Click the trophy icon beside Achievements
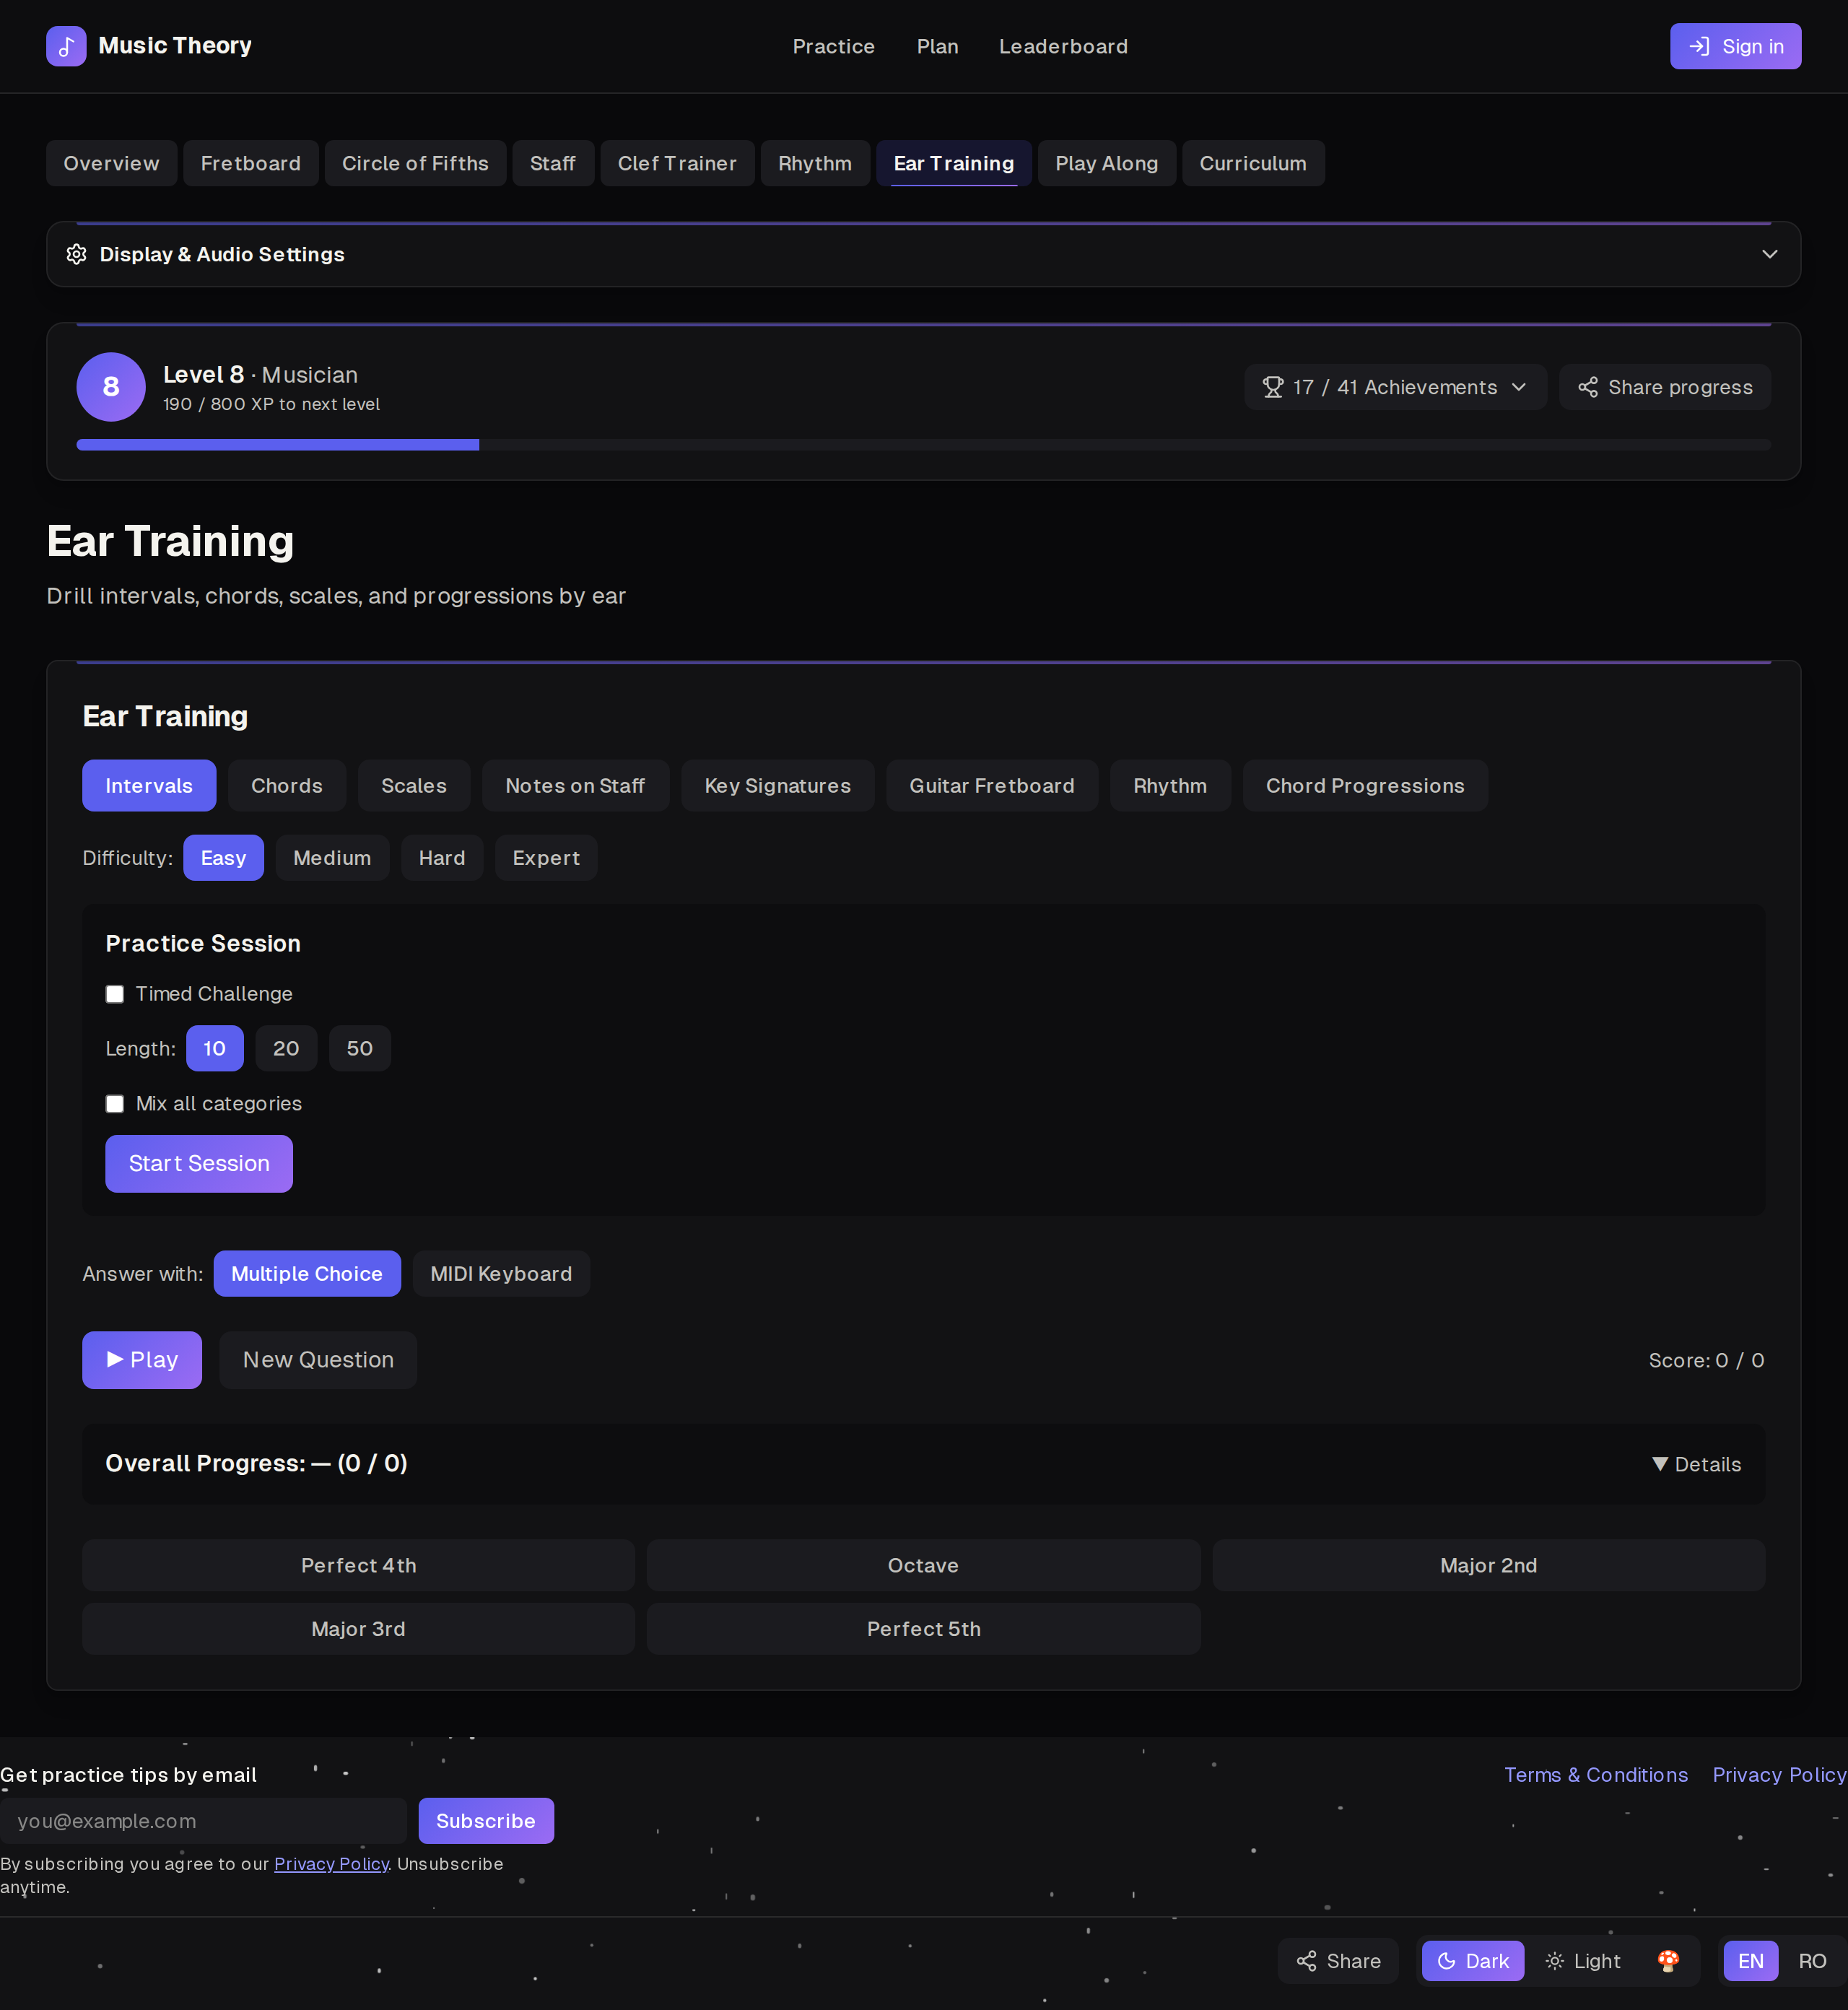 coord(1272,387)
